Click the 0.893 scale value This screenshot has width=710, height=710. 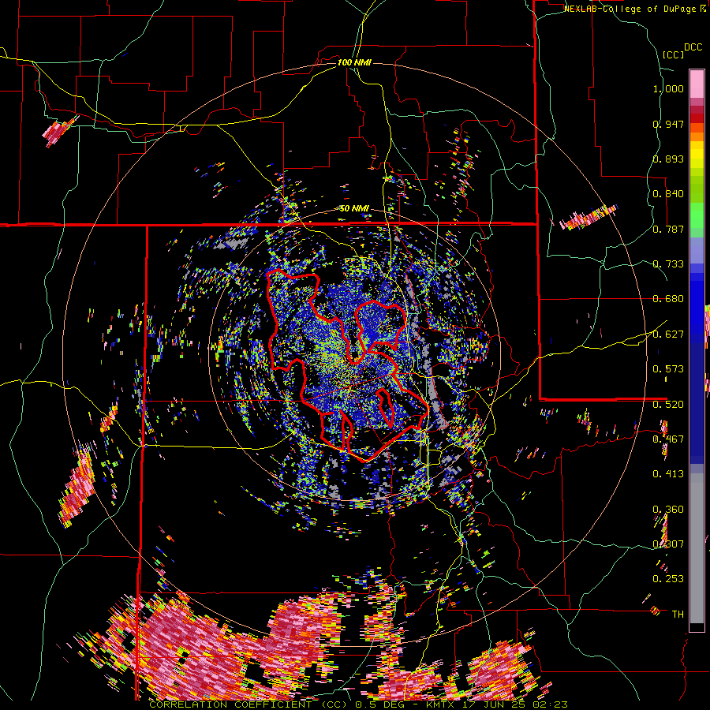point(668,159)
